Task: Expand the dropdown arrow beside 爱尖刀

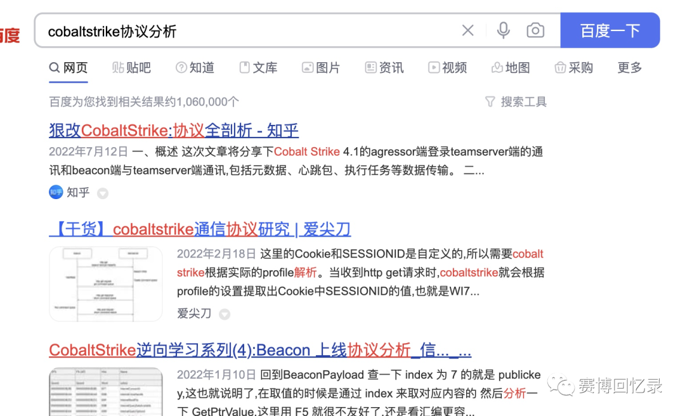Action: pos(225,314)
